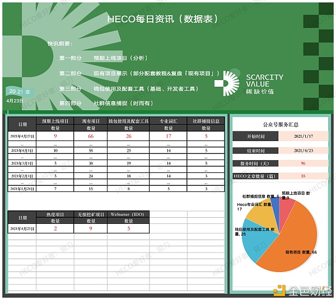Click the WeStarter (IDO) header
The image size is (336, 300).
coord(128,214)
